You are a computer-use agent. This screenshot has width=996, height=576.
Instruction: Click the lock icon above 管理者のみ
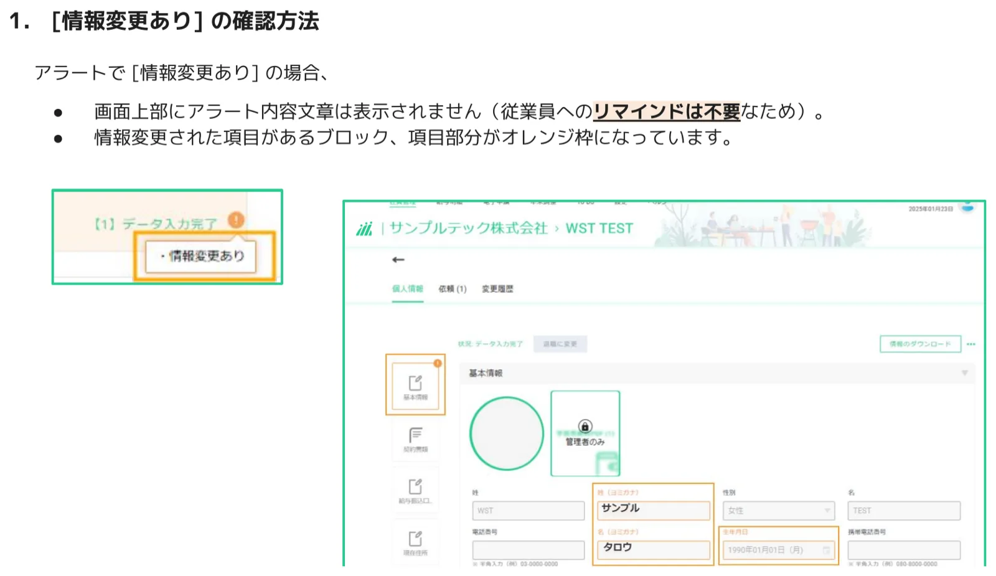point(585,427)
